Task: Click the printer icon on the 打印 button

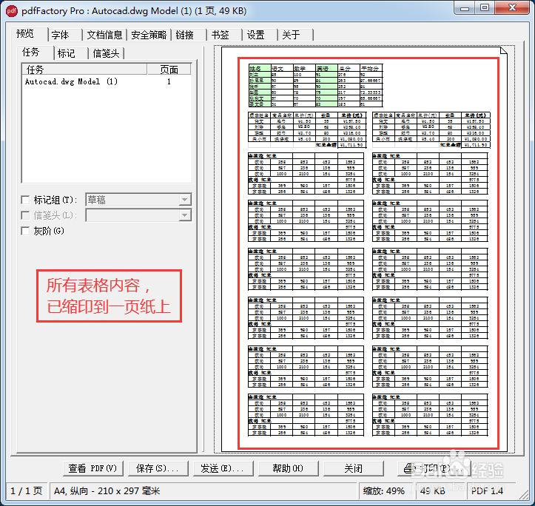Action: click(x=408, y=468)
